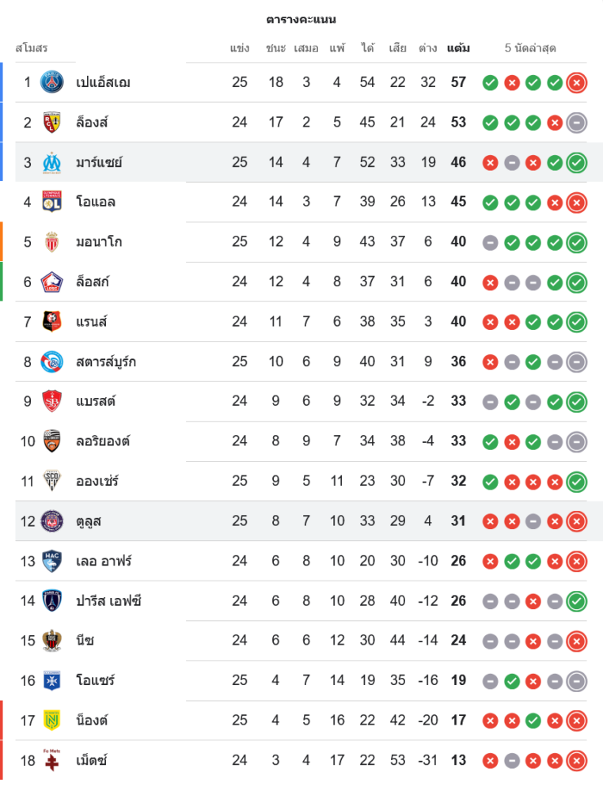Image resolution: width=603 pixels, height=791 pixels.
Task: Click the Marseille club crest
Action: 52,162
